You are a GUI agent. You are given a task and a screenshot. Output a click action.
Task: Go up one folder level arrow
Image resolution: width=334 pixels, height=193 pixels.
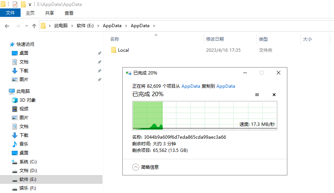[34, 26]
